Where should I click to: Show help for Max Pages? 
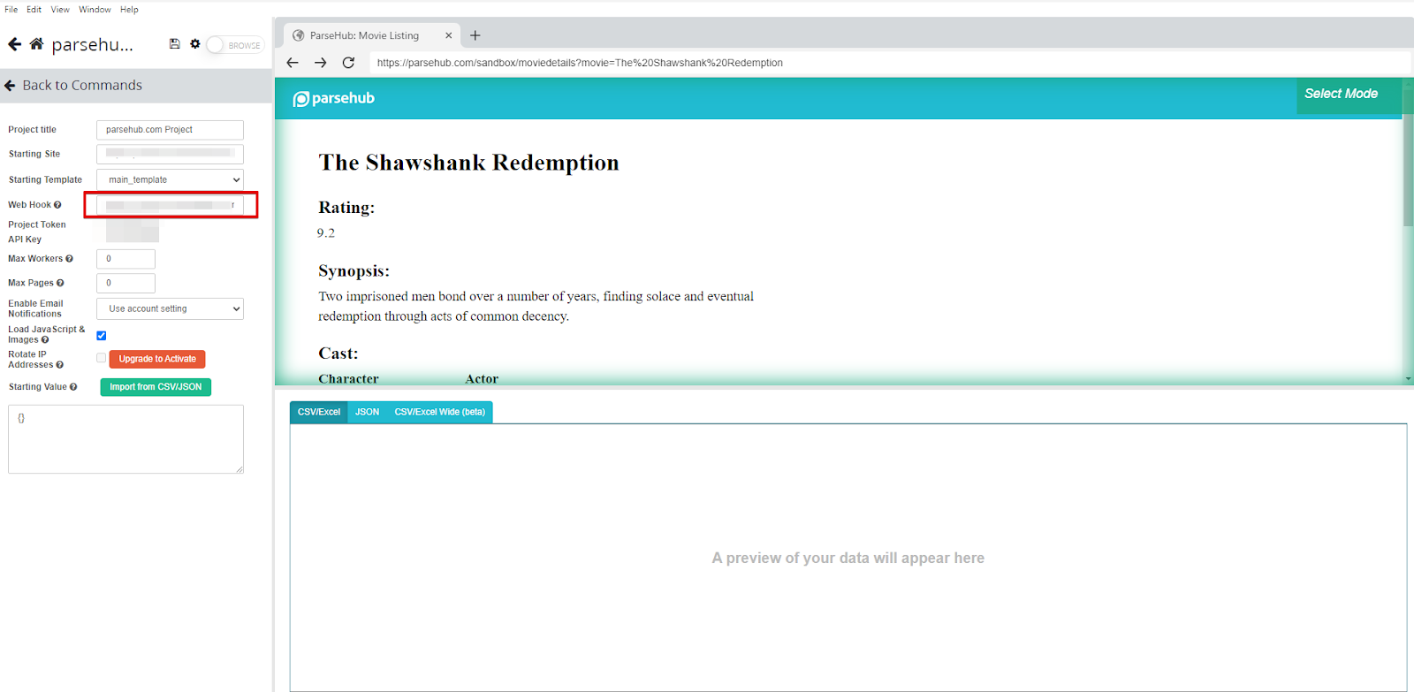pos(60,284)
